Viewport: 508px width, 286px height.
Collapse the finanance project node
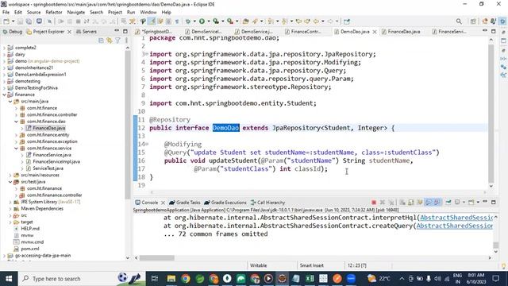(5, 95)
